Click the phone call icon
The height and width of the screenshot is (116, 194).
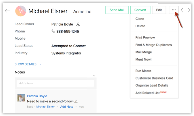click(x=53, y=31)
